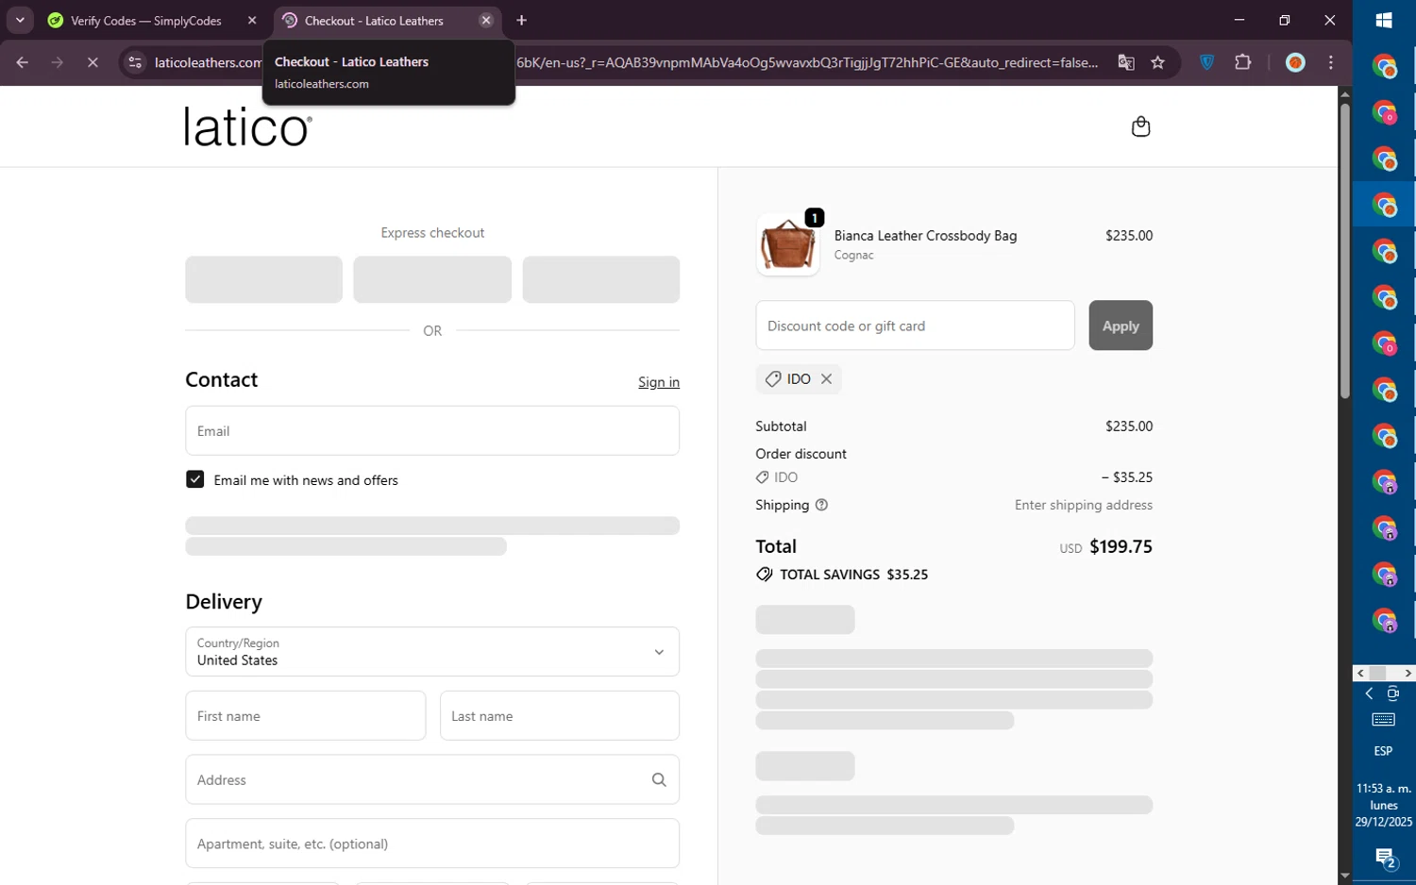Open the notification center icon
Image resolution: width=1416 pixels, height=885 pixels.
tap(1385, 859)
